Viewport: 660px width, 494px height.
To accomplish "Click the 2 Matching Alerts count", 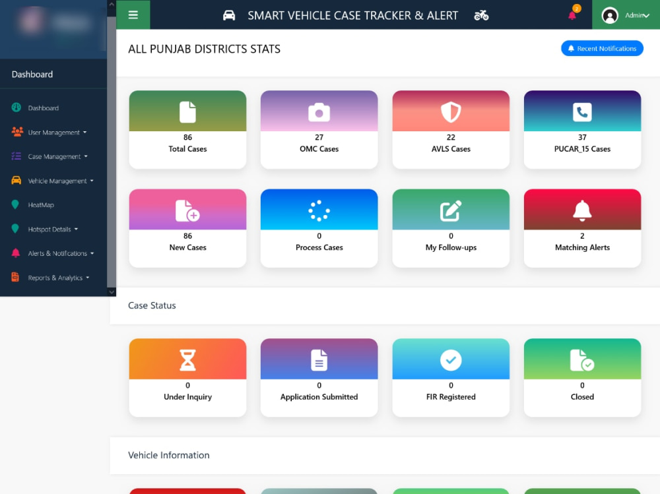I will point(582,236).
